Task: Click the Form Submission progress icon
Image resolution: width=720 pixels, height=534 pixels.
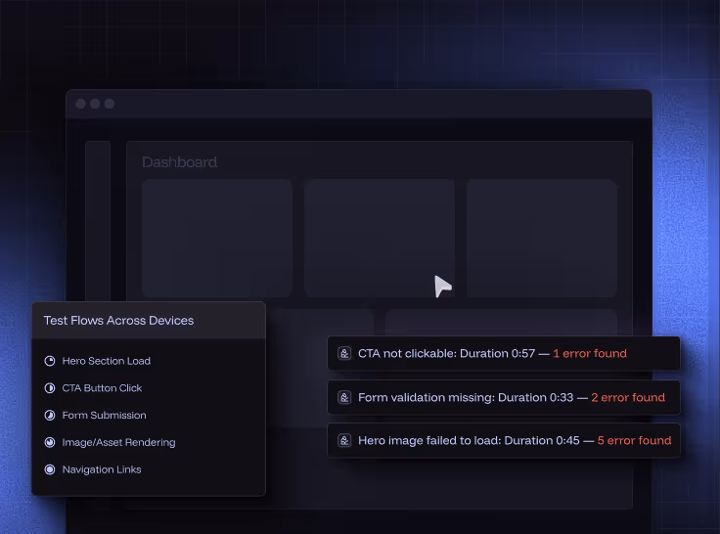Action: pos(50,415)
